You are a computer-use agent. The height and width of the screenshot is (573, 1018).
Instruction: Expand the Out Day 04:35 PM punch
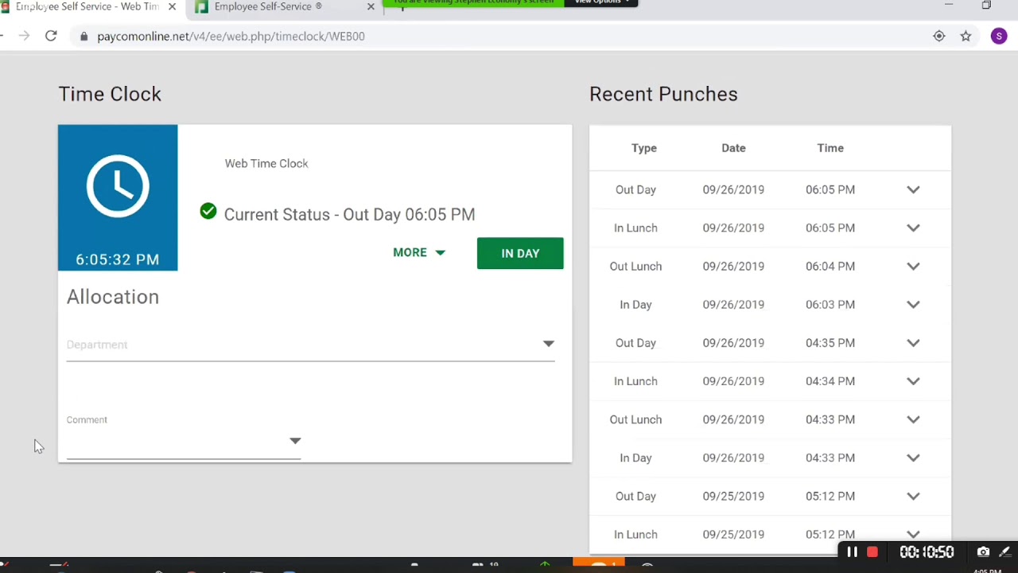point(913,343)
